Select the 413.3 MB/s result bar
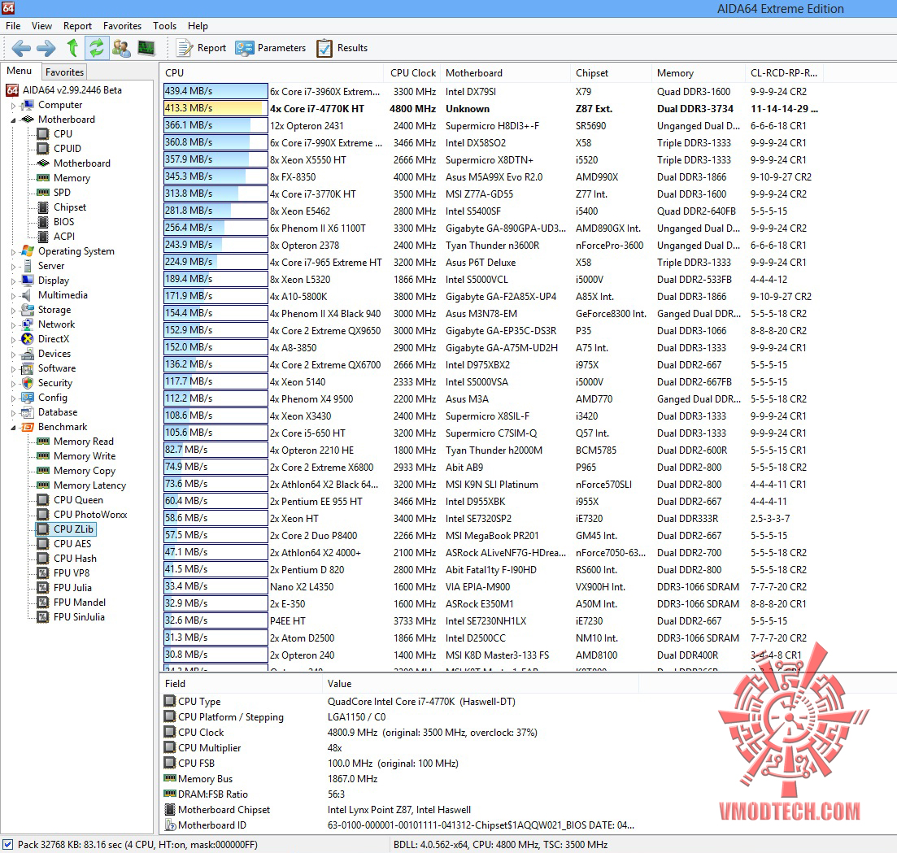This screenshot has width=897, height=853. tap(216, 108)
